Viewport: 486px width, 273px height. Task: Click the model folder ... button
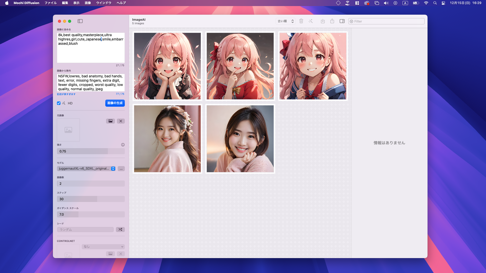click(121, 169)
